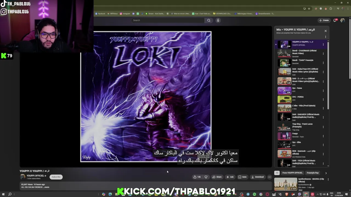Close the Mix playlist panel
The height and width of the screenshot is (197, 351).
point(325,31)
